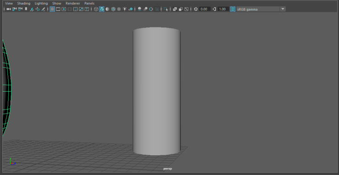
Task: Toggle the Safe Action icon
Action: [81, 9]
